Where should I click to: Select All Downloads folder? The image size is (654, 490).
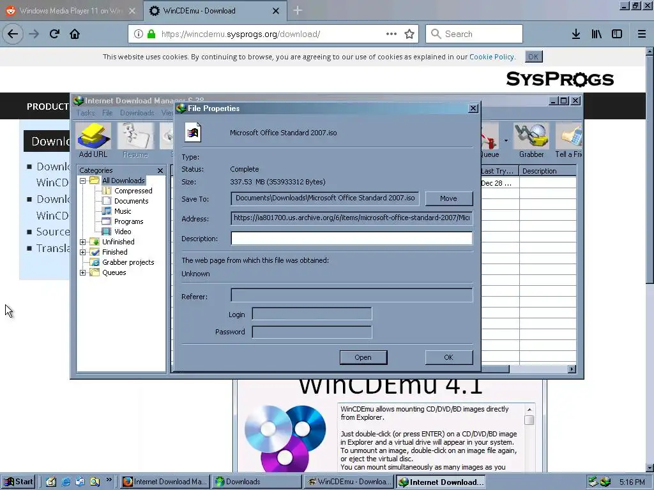[123, 181]
